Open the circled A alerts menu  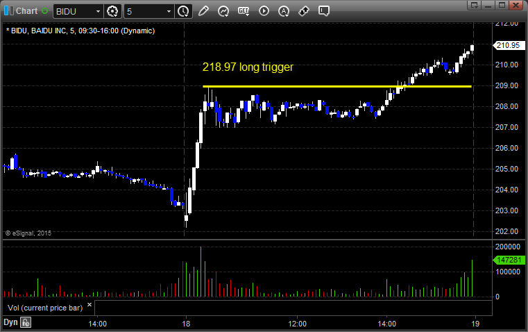(x=284, y=11)
